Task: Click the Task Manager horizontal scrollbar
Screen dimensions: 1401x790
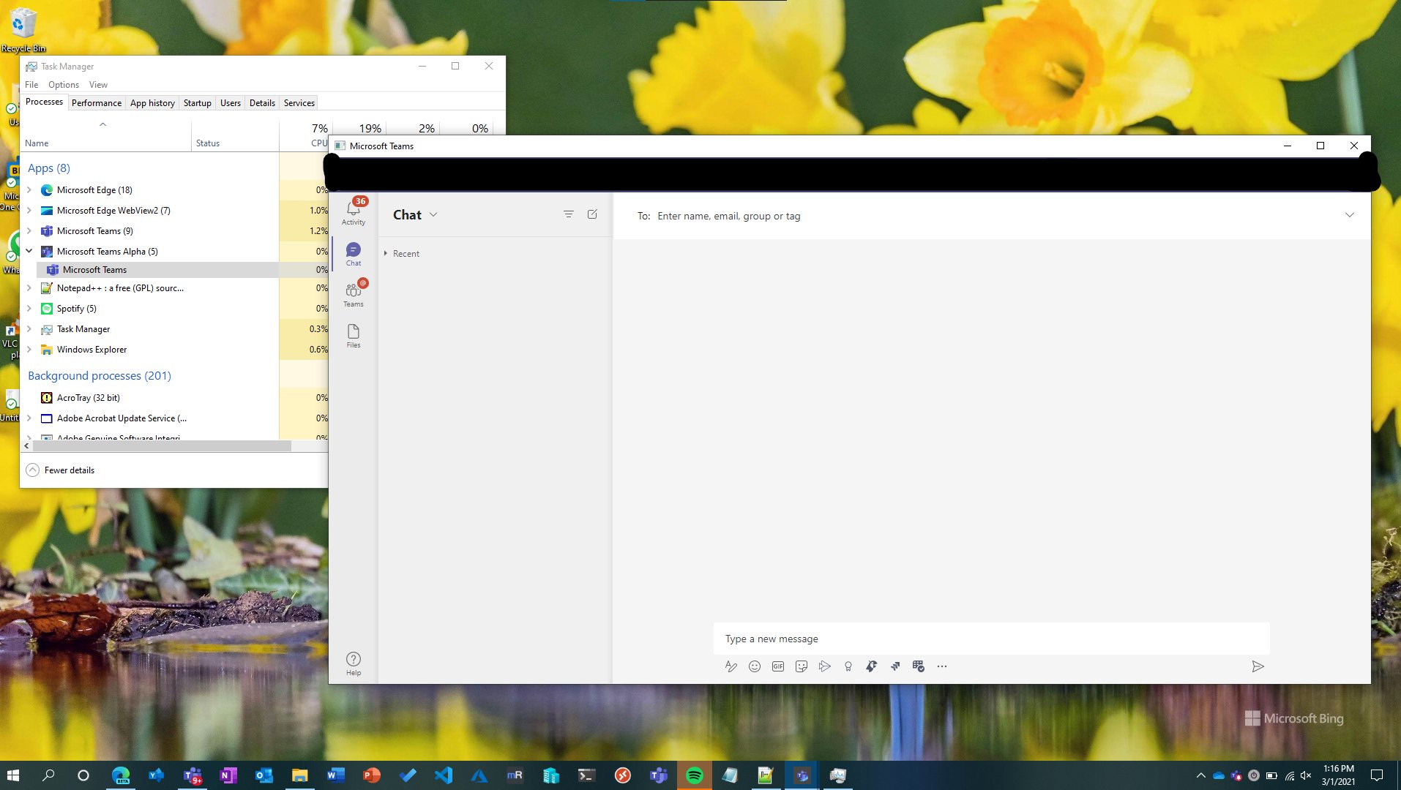Action: pos(161,445)
